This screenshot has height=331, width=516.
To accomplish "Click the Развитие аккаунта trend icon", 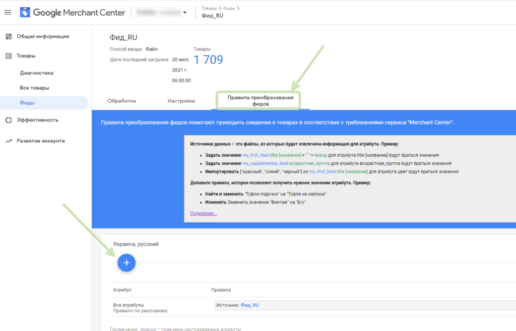I will click(9, 141).
